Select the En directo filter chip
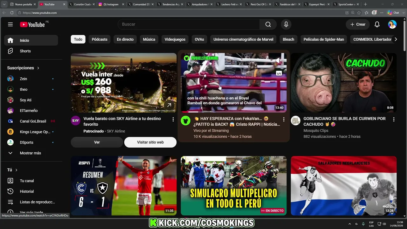The image size is (407, 229). 125,39
